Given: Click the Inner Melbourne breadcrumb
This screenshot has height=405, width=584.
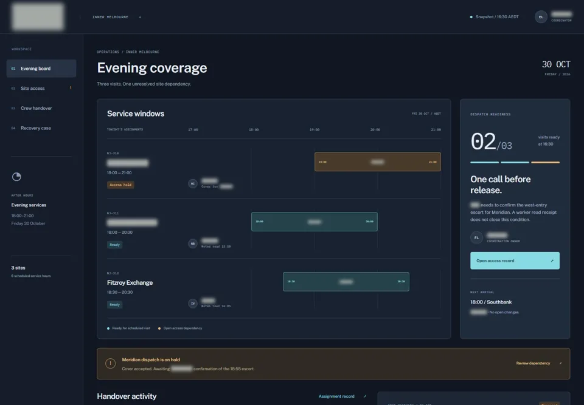Looking at the screenshot, I should click(x=142, y=52).
